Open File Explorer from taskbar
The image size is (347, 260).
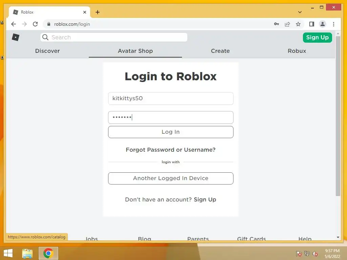click(27, 253)
